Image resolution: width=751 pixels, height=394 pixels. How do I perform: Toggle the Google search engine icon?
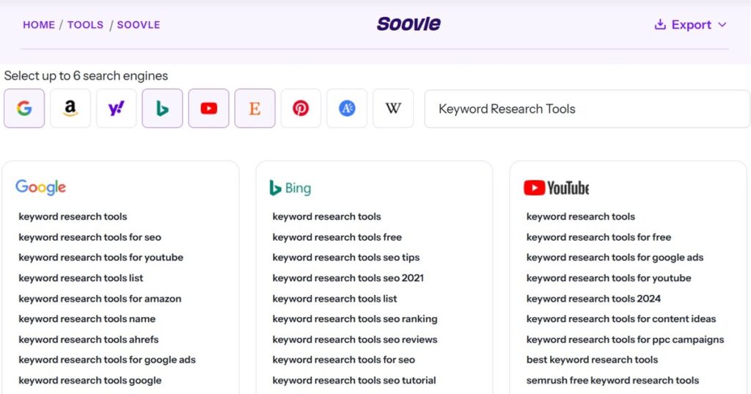(24, 109)
